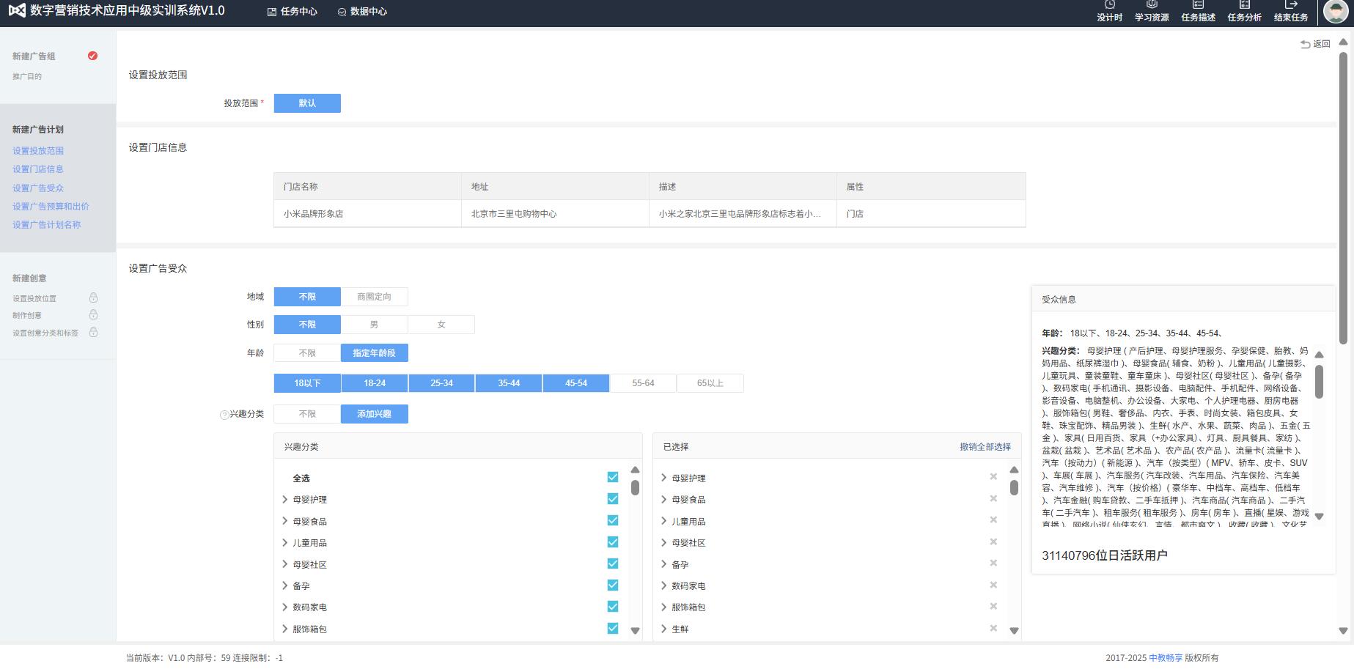Click the 已选择 list scrollbar down arrow
Viewport: 1354px width, 669px height.
pyautogui.click(x=1014, y=630)
